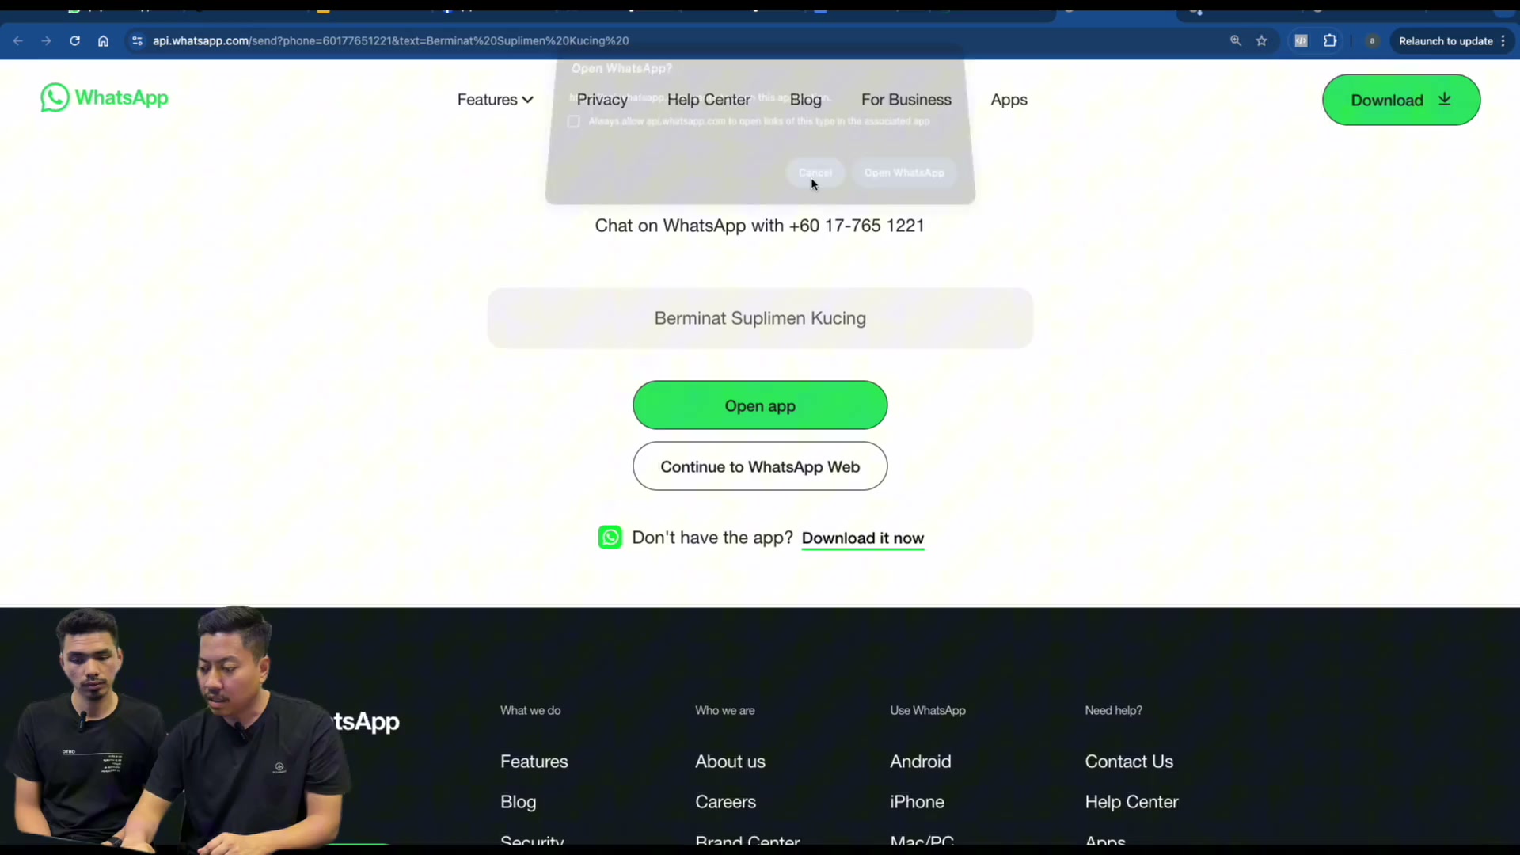Open the zoom magnifier icon in address bar

(1235, 40)
